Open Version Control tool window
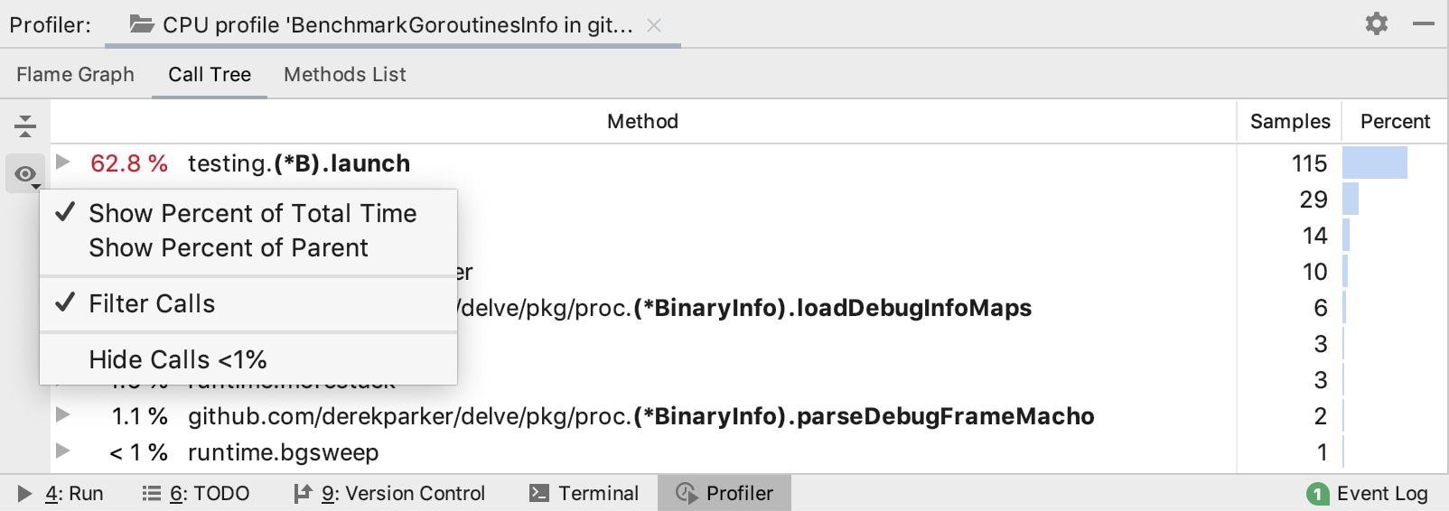 tap(389, 493)
